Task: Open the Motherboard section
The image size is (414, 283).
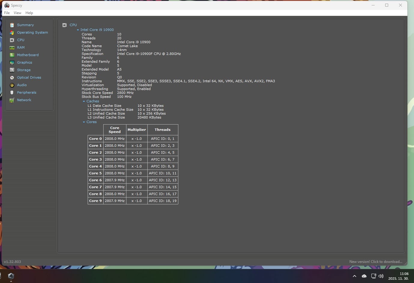Action: coord(28,55)
